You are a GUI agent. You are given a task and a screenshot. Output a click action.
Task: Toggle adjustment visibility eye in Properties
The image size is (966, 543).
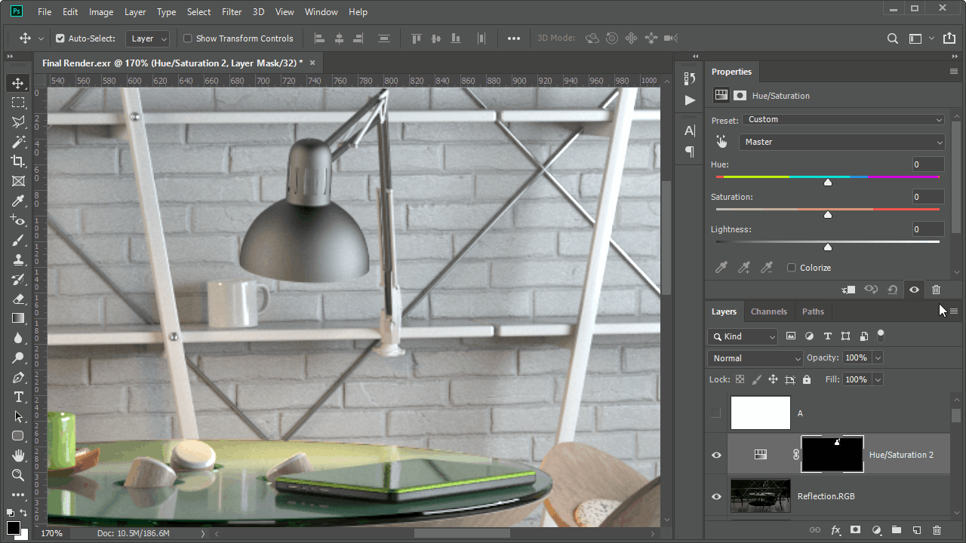pos(915,290)
